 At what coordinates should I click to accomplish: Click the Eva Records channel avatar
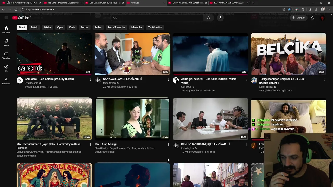click(x=20, y=80)
